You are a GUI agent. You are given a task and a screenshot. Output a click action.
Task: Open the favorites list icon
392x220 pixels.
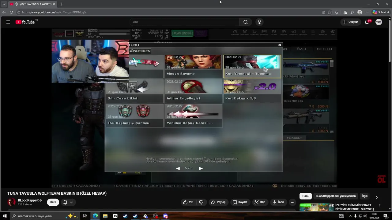tap(352, 12)
